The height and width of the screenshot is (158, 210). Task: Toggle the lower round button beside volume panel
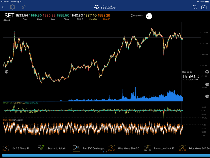coord(207,96)
